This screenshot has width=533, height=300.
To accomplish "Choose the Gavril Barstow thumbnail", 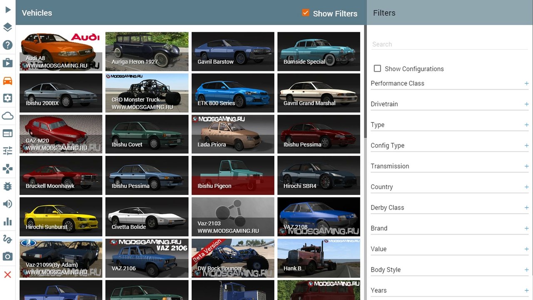I will [233, 52].
